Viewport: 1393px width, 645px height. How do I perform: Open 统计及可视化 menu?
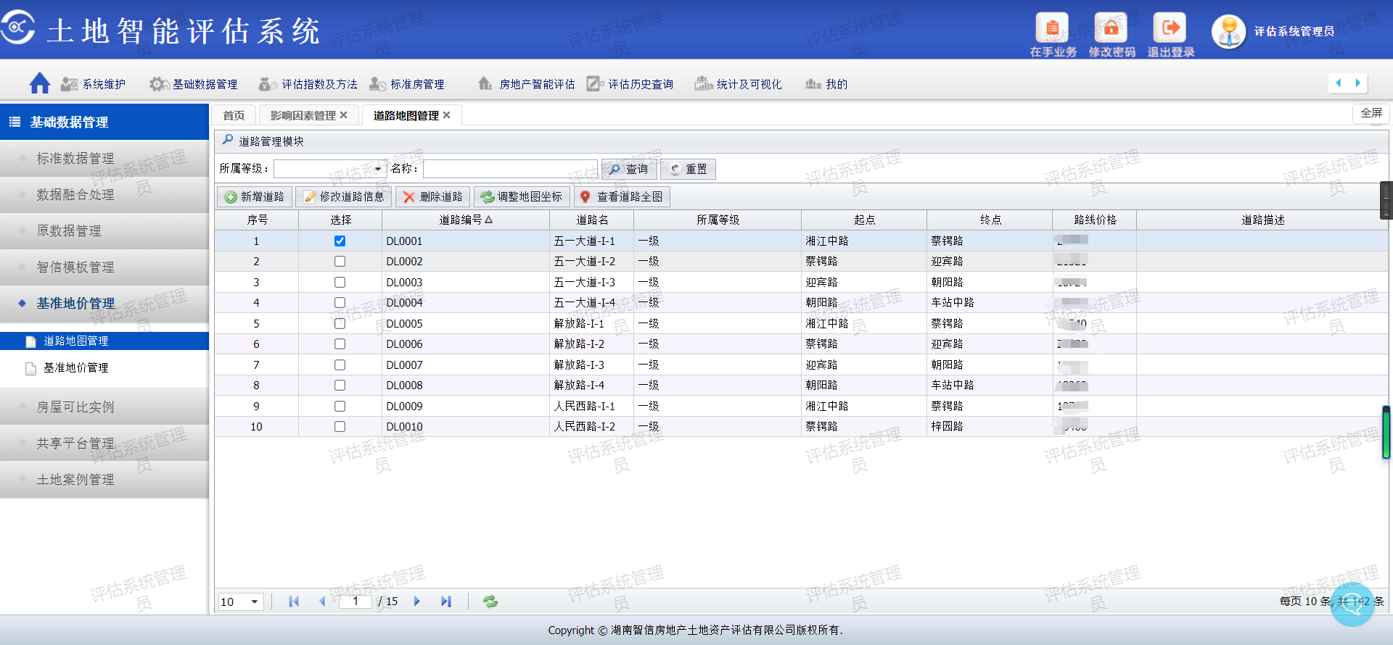pyautogui.click(x=738, y=84)
